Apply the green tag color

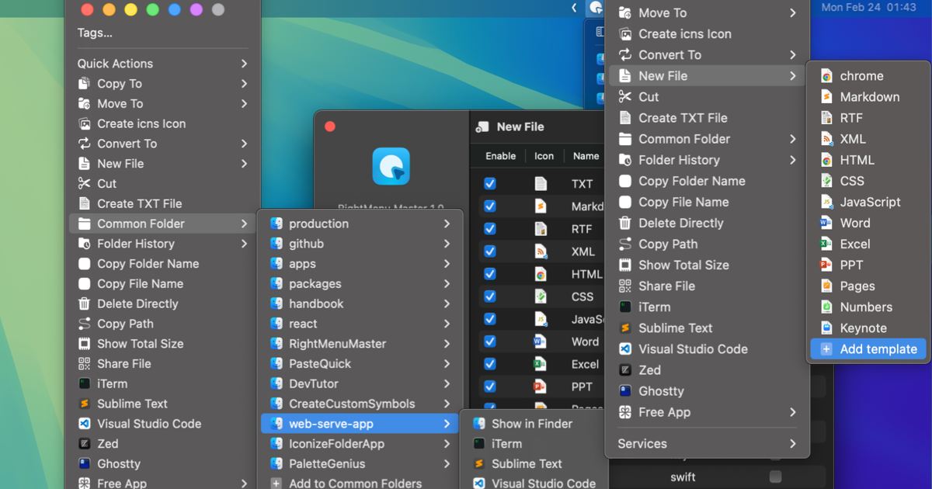[153, 10]
